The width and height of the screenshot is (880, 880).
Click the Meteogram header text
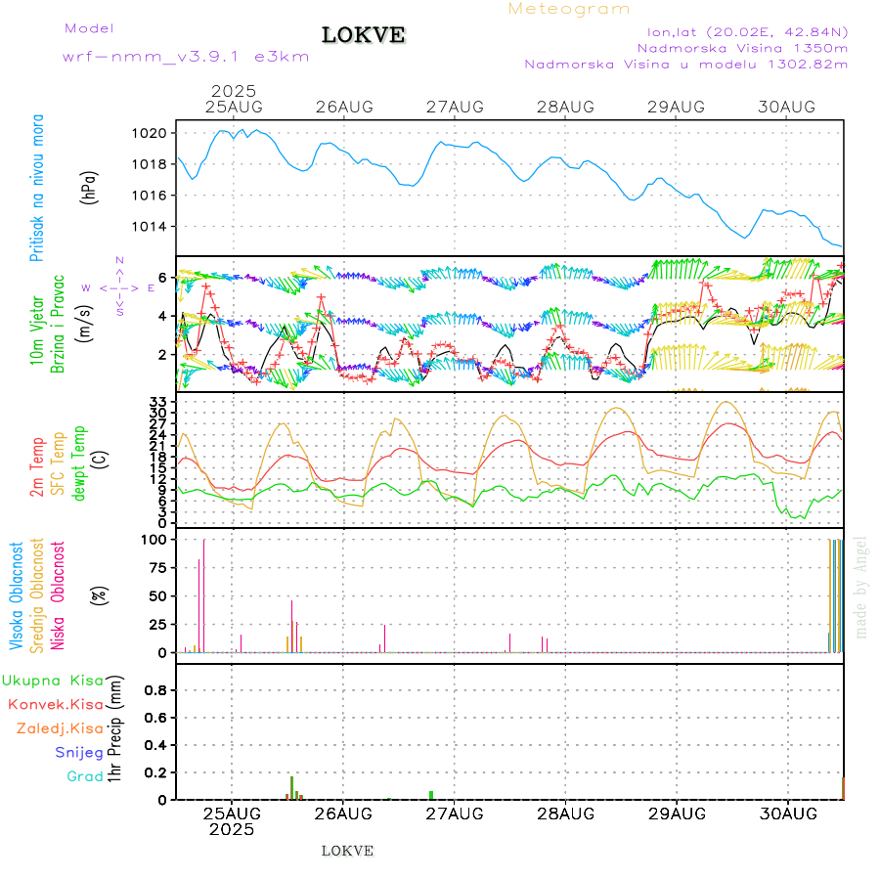pos(569,9)
